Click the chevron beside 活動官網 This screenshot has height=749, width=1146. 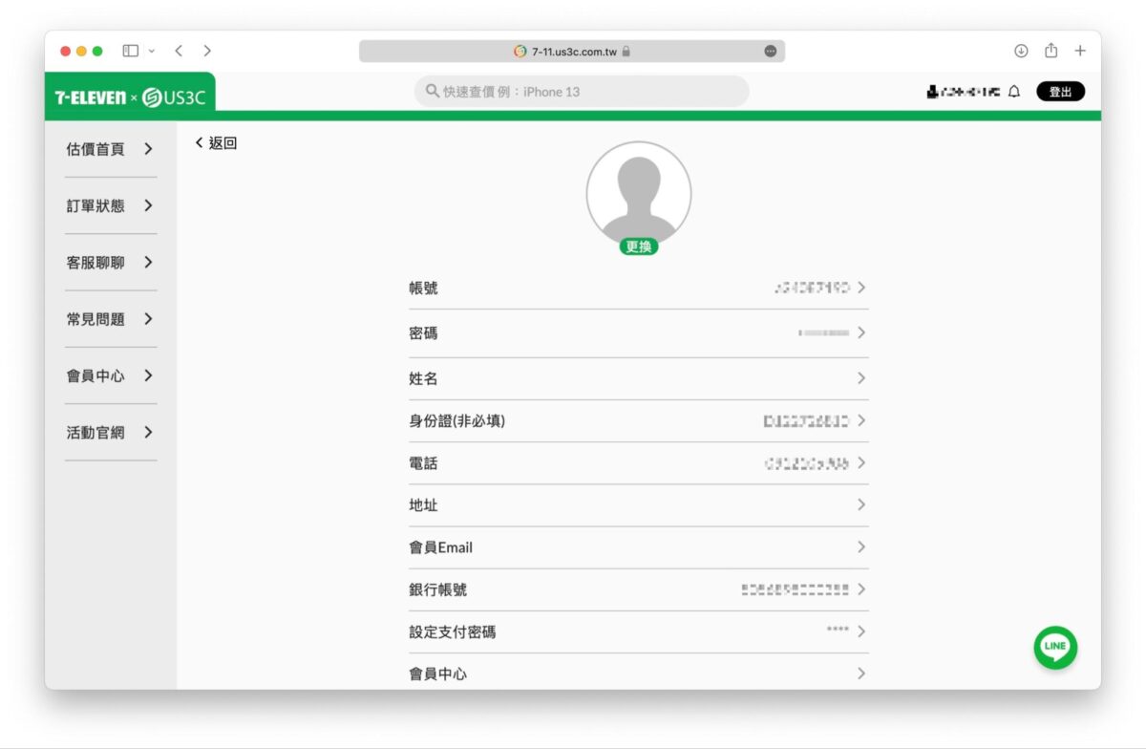coord(148,432)
